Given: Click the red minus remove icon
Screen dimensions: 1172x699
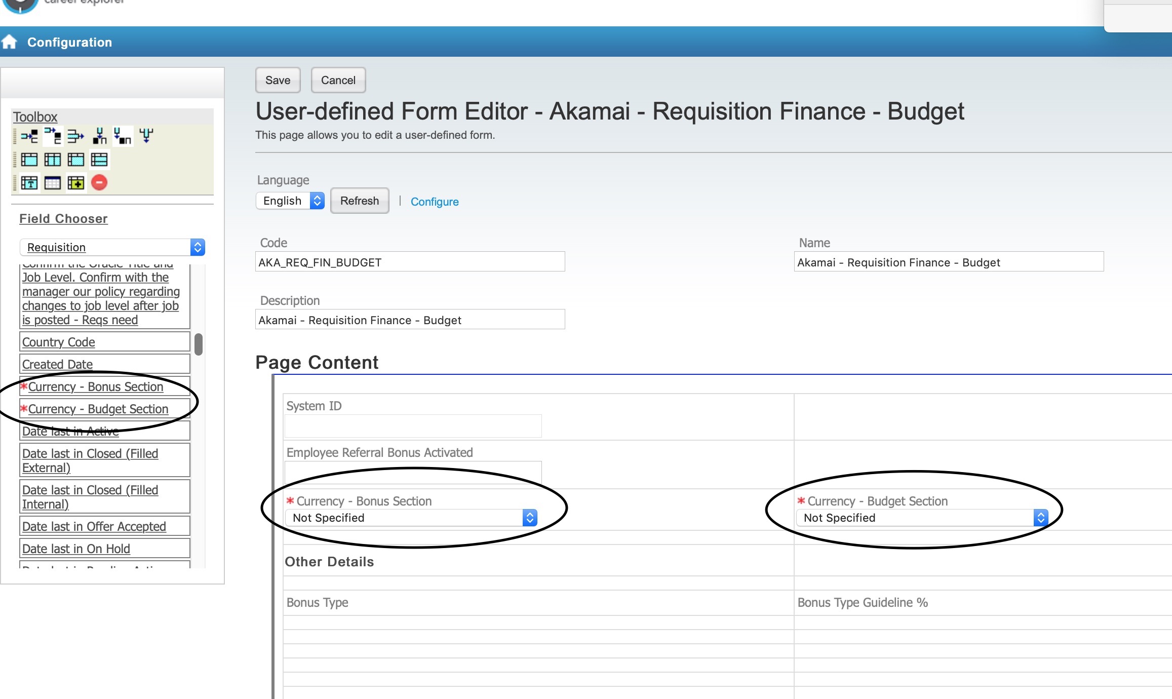Looking at the screenshot, I should (x=99, y=182).
